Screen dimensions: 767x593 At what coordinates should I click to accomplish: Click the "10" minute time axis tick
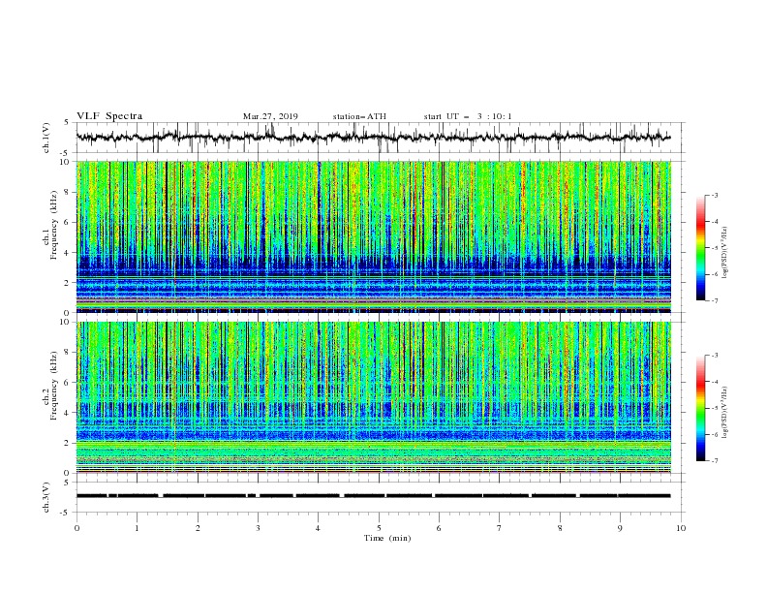pos(681,528)
